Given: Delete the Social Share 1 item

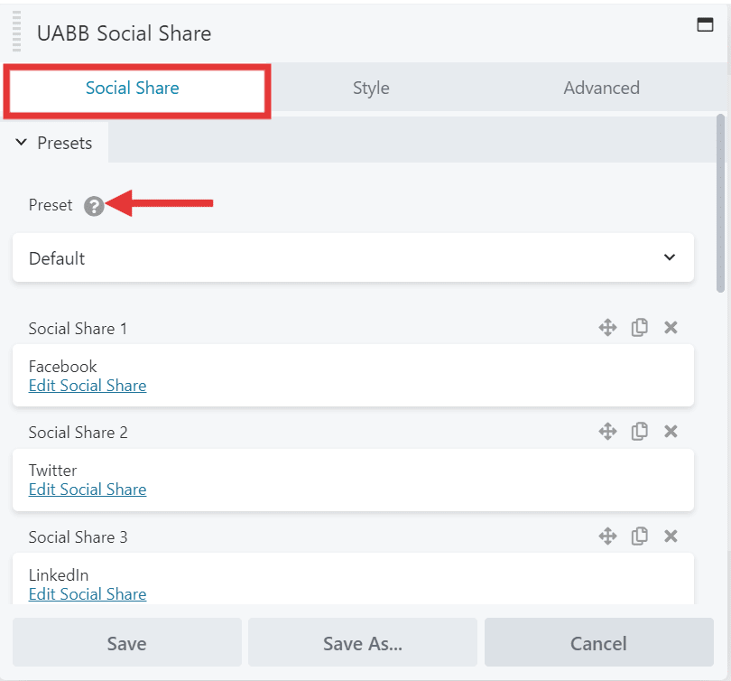Looking at the screenshot, I should [671, 328].
